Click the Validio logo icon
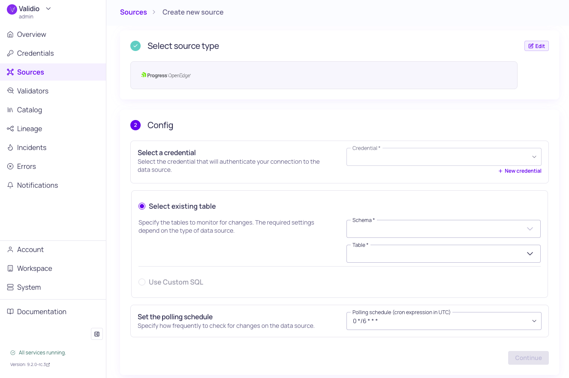The height and width of the screenshot is (378, 569). tap(12, 9)
